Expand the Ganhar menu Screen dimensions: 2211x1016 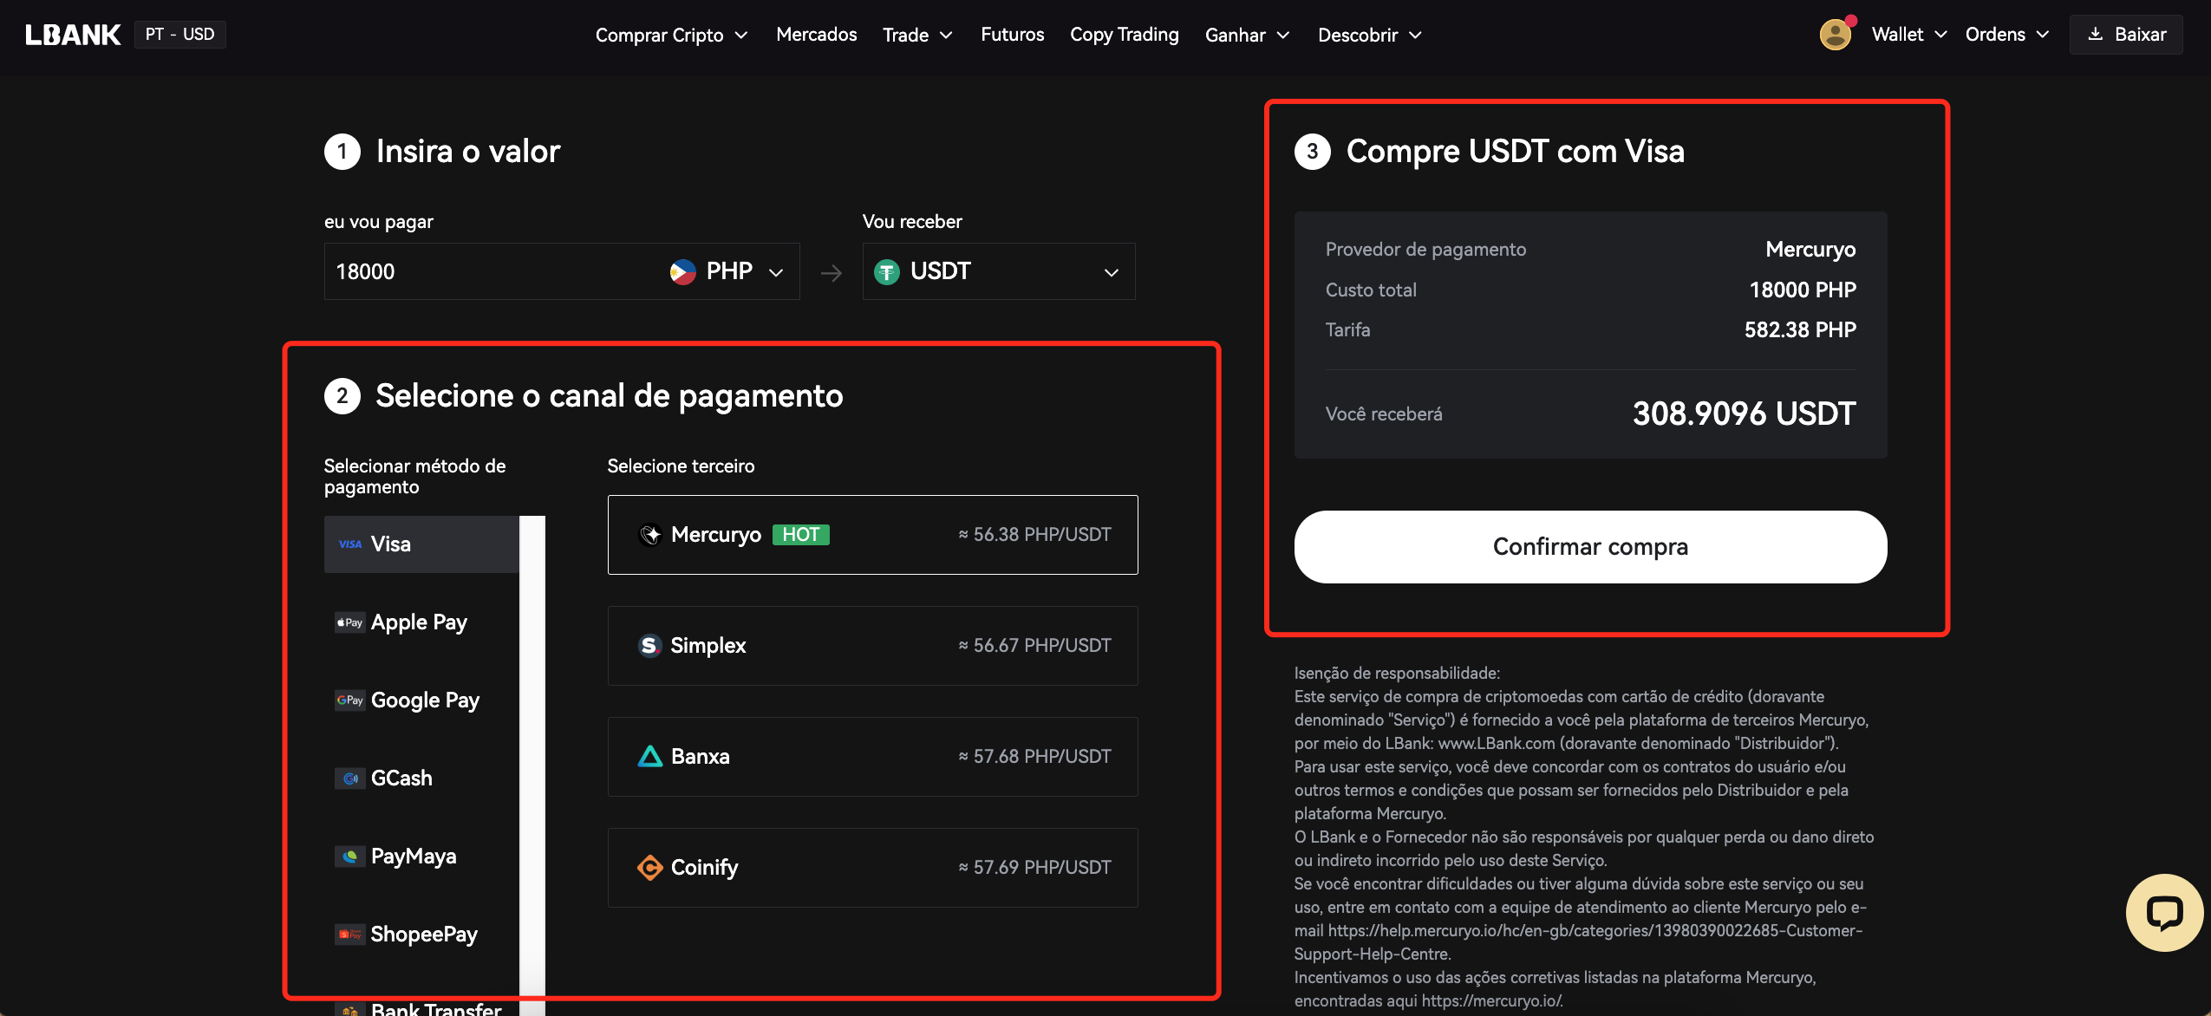(x=1248, y=35)
